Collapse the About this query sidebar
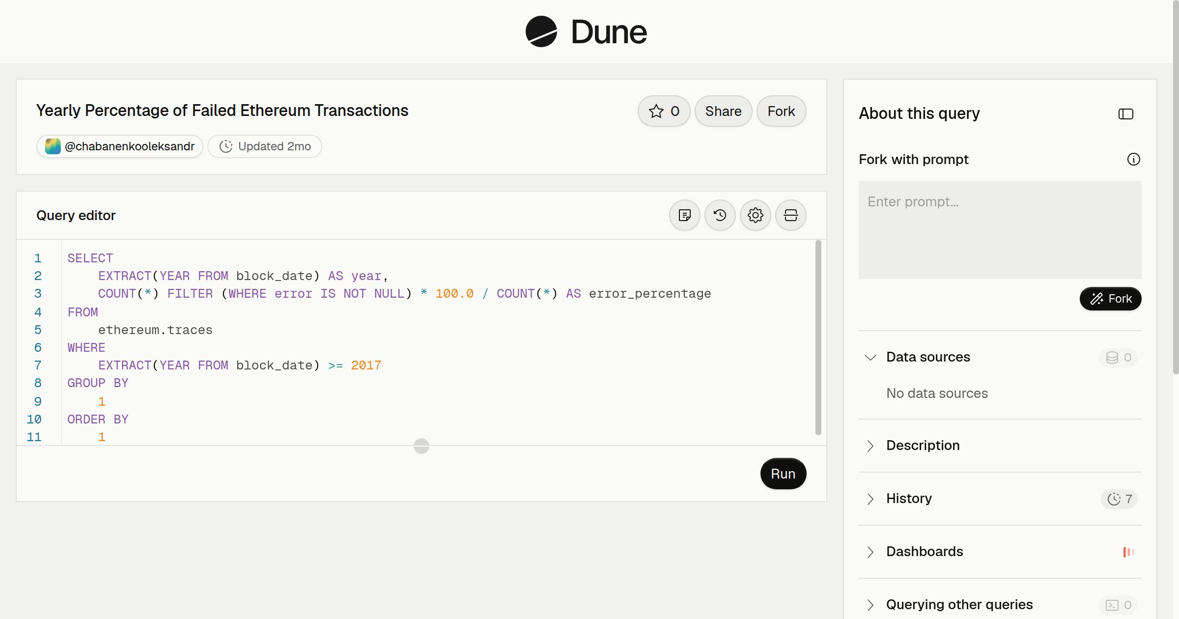 click(x=1125, y=114)
